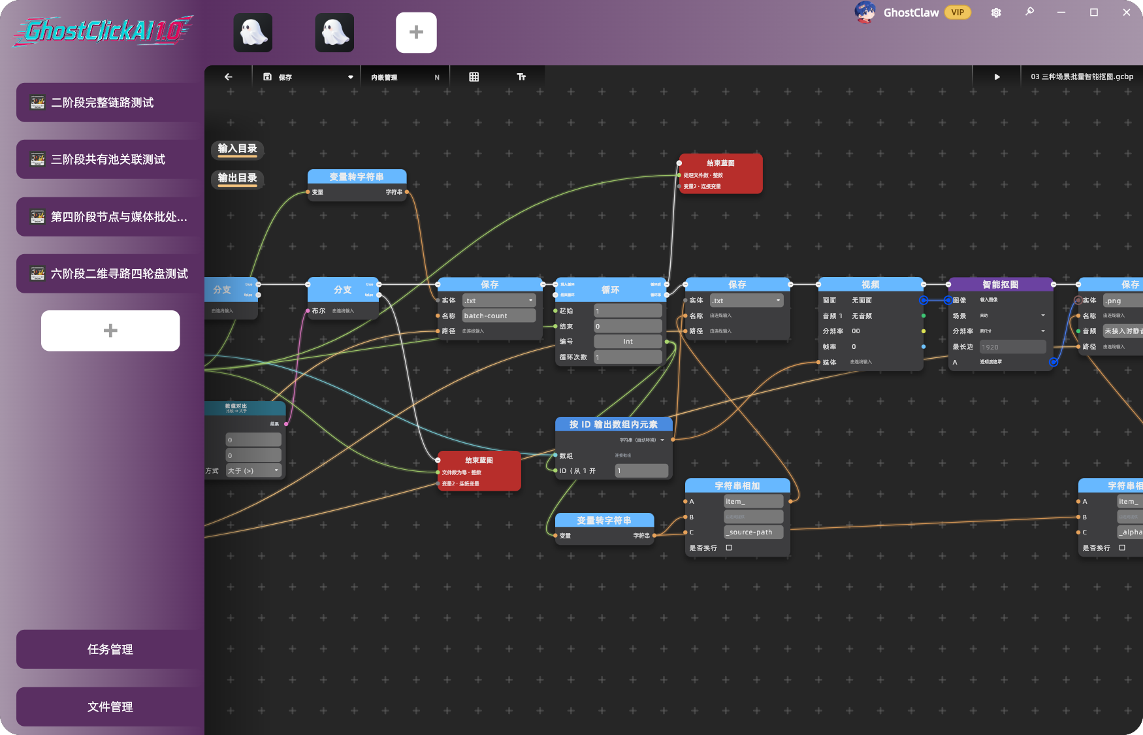Open the settings gear in the title bar
The width and height of the screenshot is (1143, 735).
pyautogui.click(x=996, y=12)
